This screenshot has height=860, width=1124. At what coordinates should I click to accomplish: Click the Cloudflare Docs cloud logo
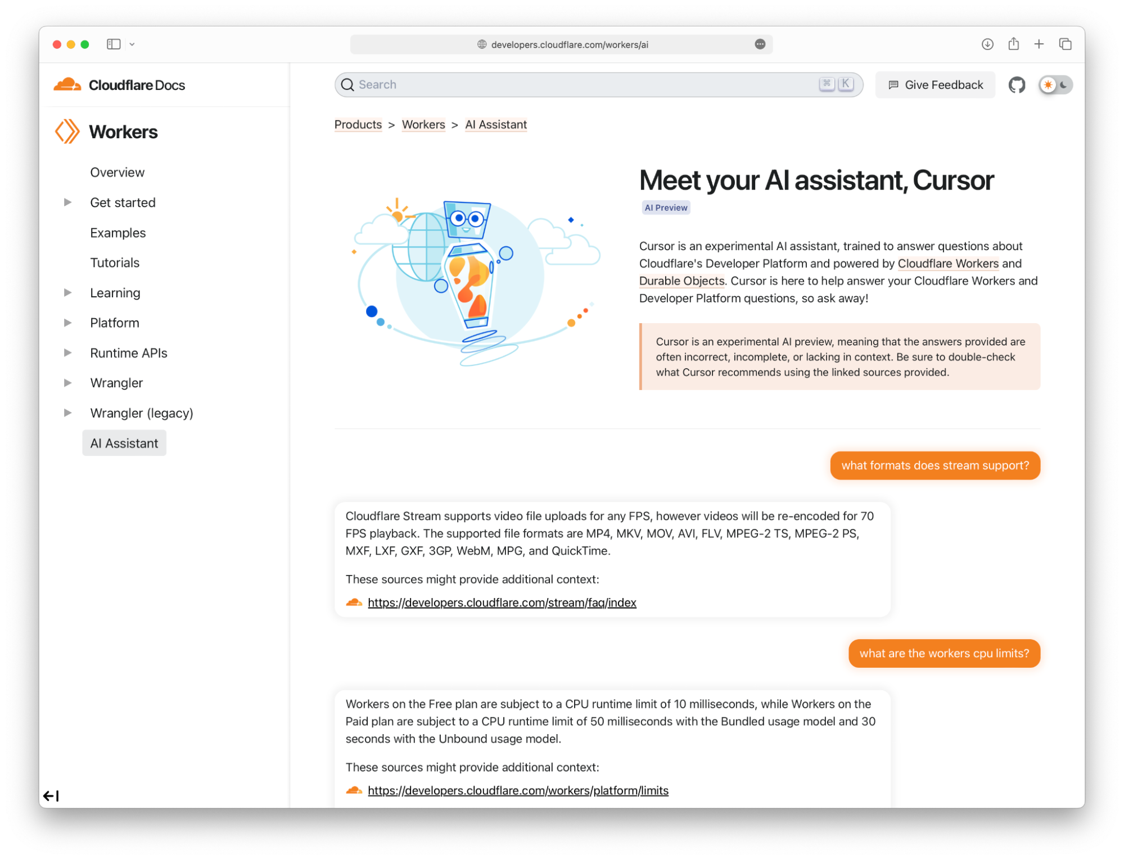click(67, 85)
